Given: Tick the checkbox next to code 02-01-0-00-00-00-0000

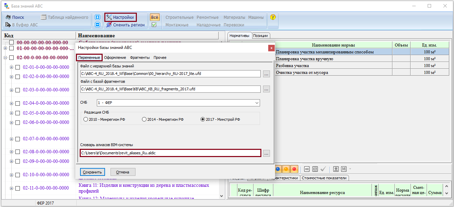Looking at the screenshot, I should 18,67.
